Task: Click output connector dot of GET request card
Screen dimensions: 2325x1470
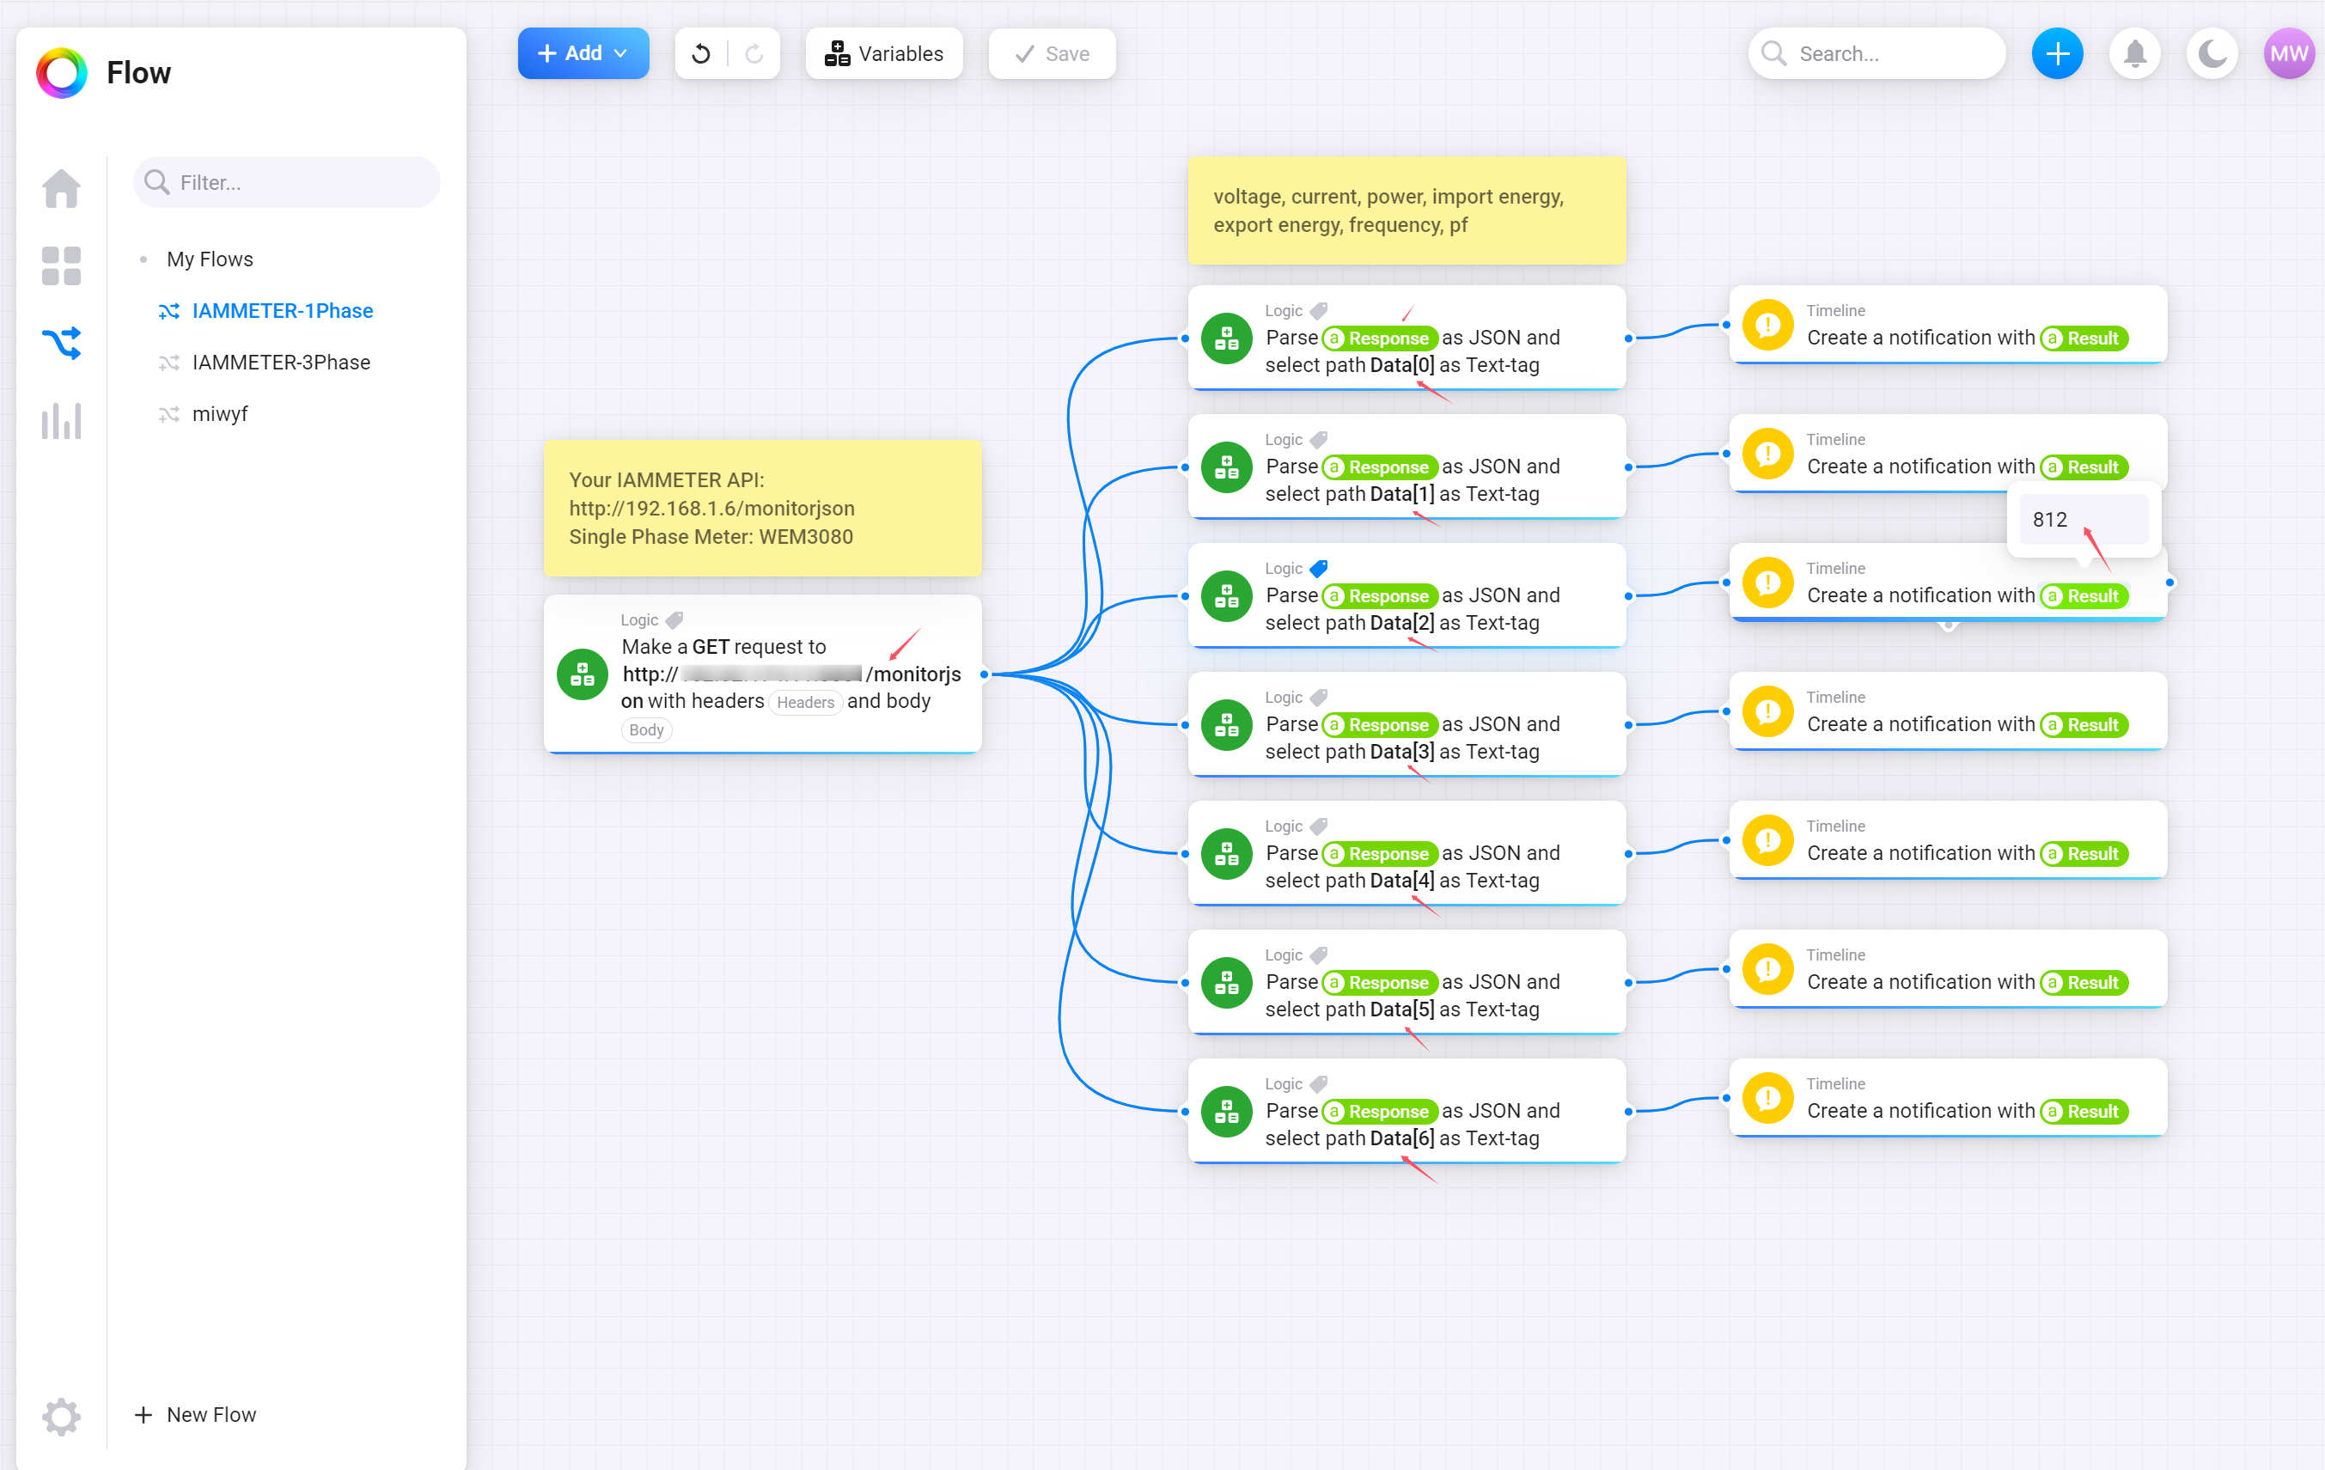Action: click(x=984, y=674)
